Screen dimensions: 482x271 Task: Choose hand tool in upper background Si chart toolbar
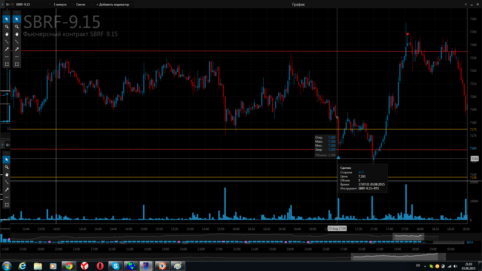[x=7, y=34]
